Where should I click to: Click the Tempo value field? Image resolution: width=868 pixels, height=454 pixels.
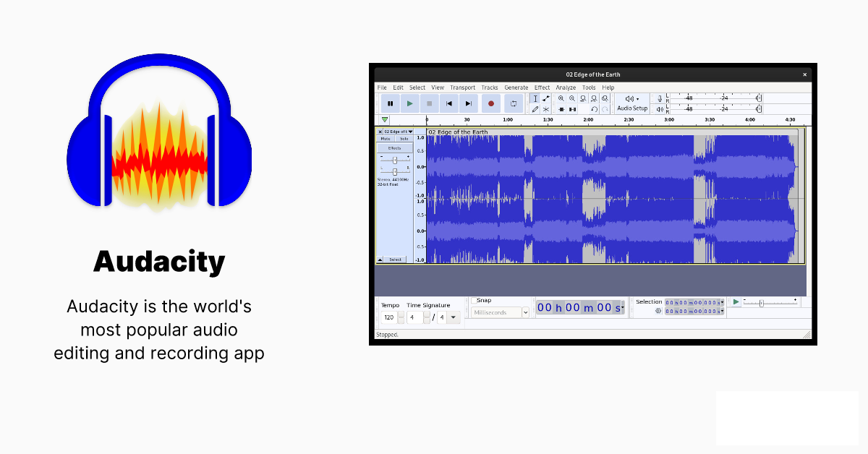[x=389, y=317]
